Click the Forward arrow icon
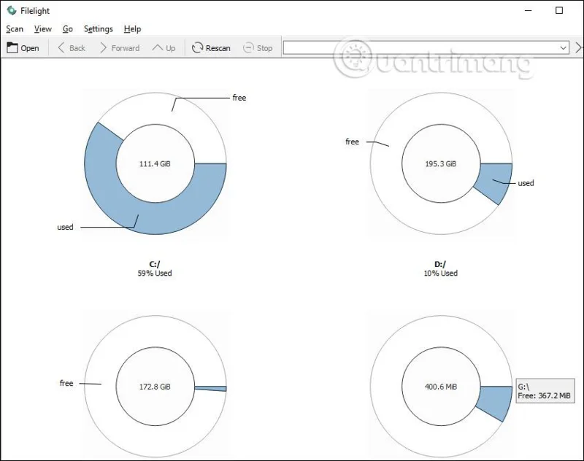This screenshot has width=584, height=461. (103, 47)
